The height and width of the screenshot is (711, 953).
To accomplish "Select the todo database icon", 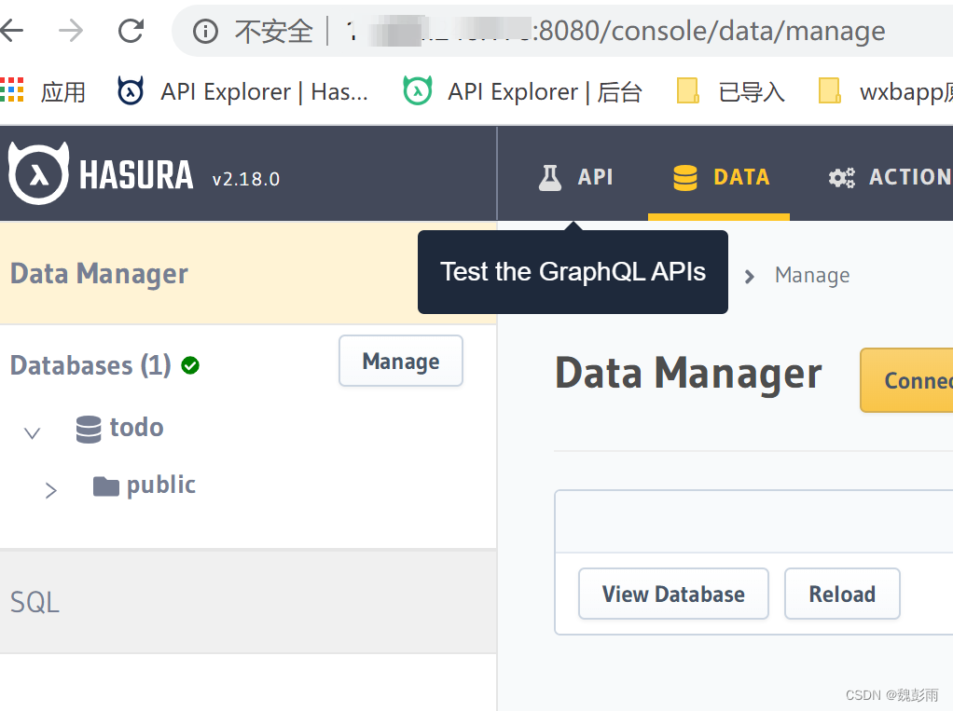I will coord(89,430).
